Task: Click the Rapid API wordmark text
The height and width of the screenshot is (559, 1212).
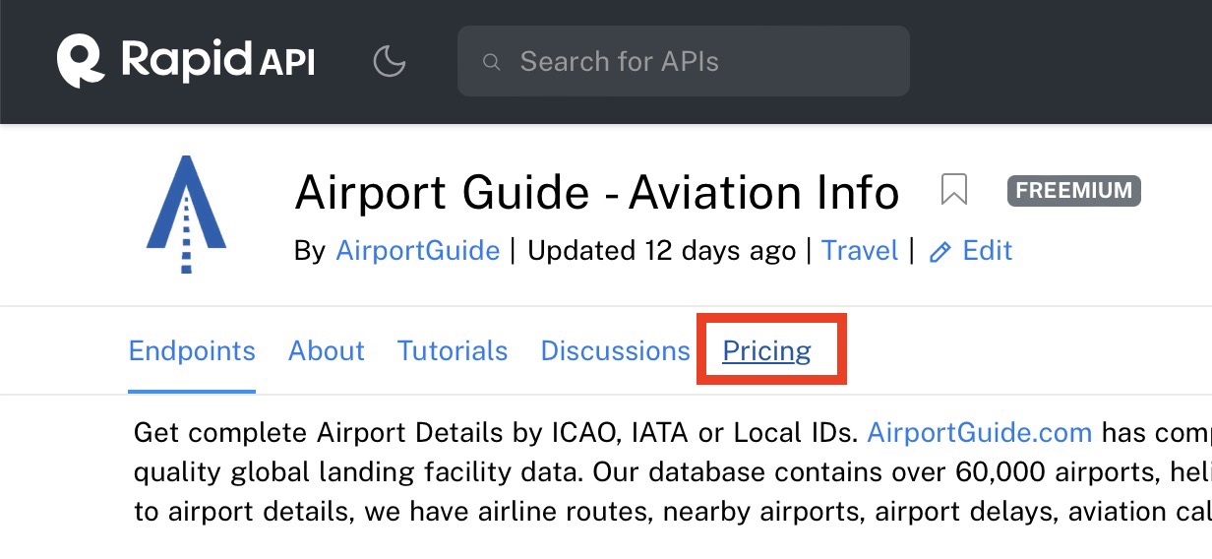Action: click(217, 61)
